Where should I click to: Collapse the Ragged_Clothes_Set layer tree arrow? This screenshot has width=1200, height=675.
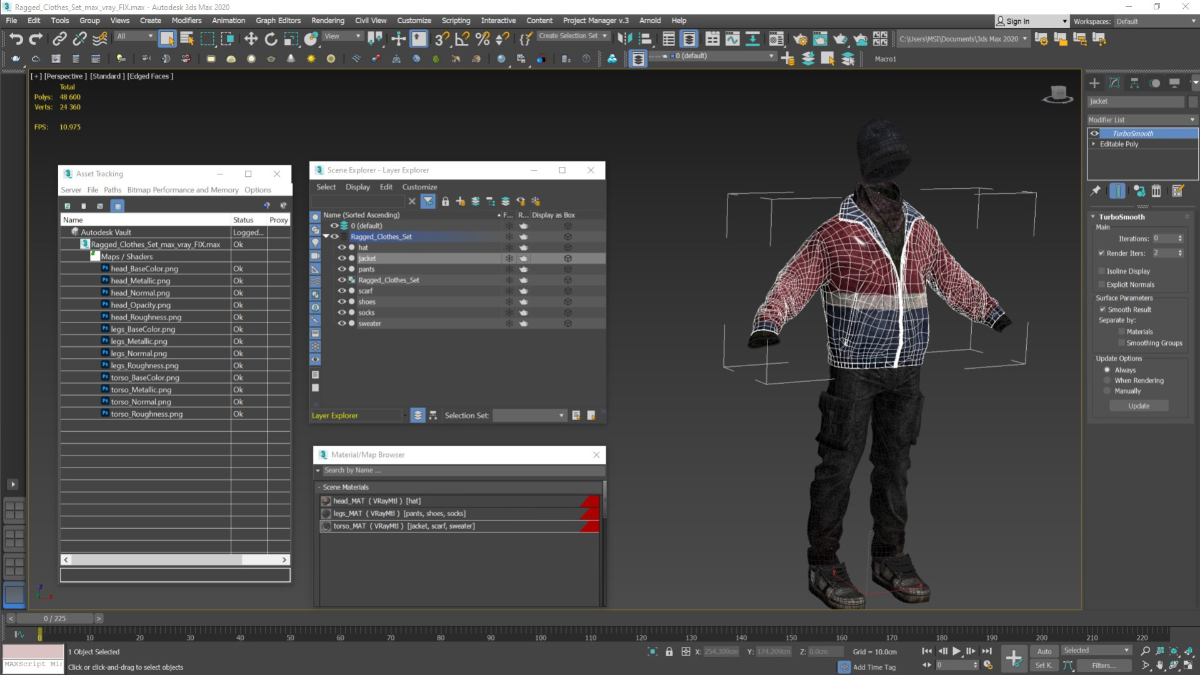coord(326,237)
